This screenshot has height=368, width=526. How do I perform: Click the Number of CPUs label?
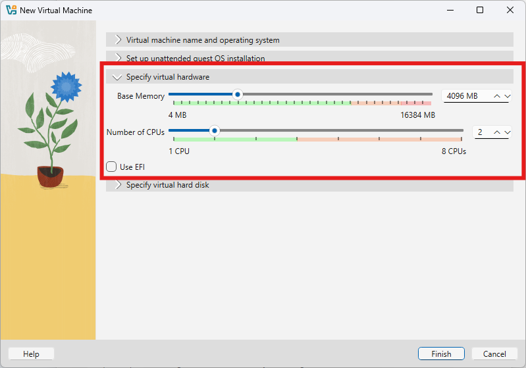coord(135,132)
